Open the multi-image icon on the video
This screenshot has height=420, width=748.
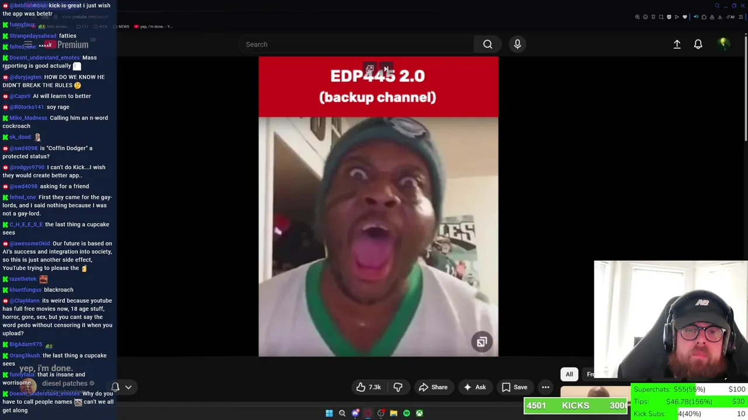point(482,342)
